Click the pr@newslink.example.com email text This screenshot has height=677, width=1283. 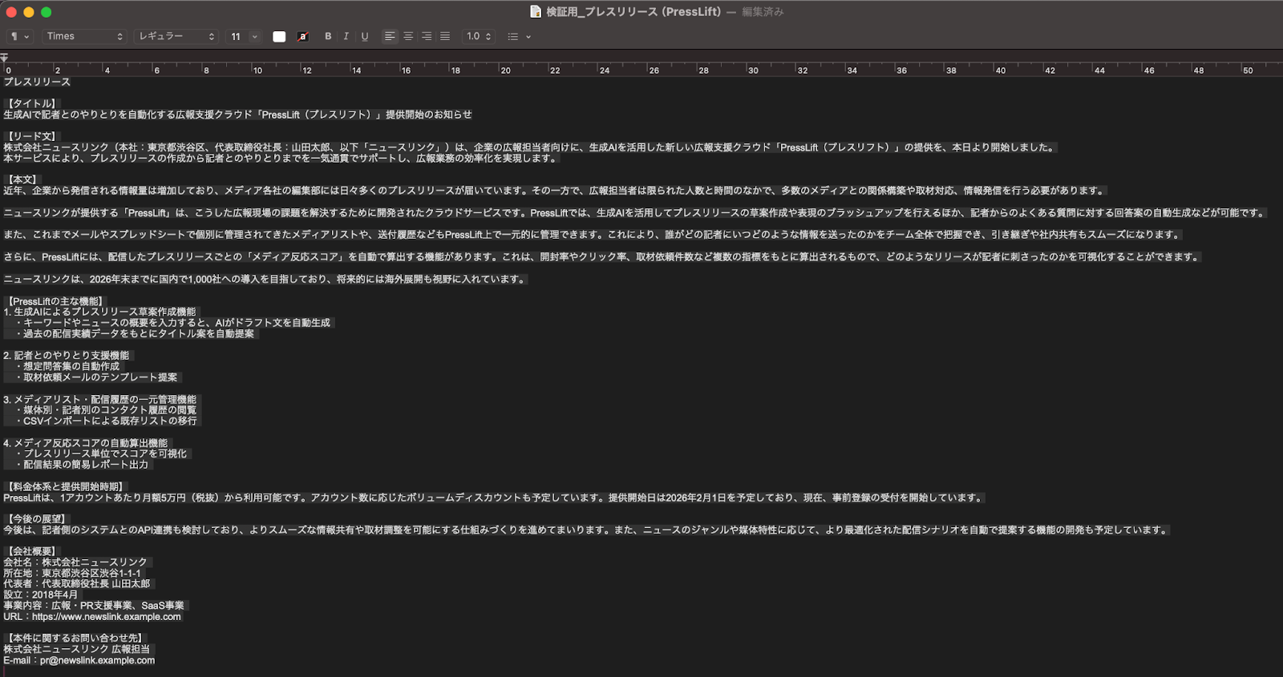pyautogui.click(x=97, y=660)
